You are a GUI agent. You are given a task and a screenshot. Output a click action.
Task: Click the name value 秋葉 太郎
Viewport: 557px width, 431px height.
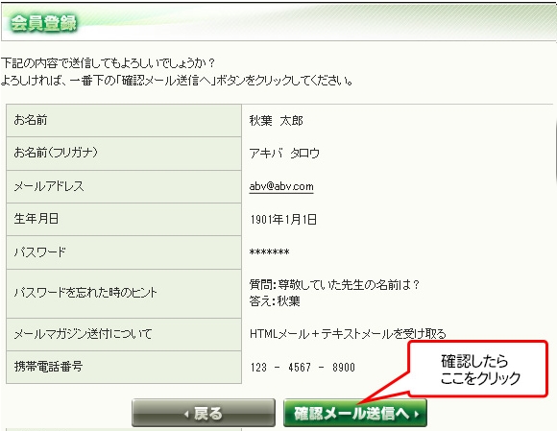(x=276, y=121)
